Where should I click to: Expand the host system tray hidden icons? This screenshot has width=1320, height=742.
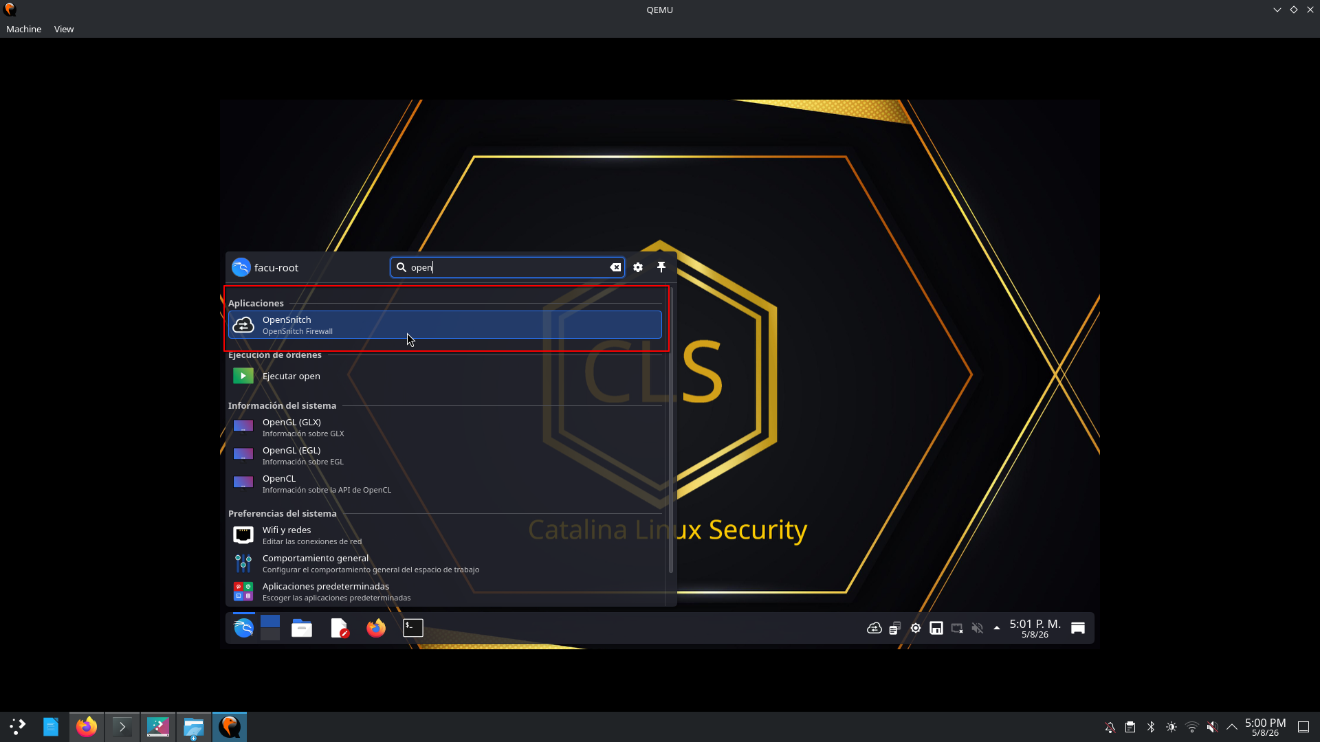[1232, 727]
